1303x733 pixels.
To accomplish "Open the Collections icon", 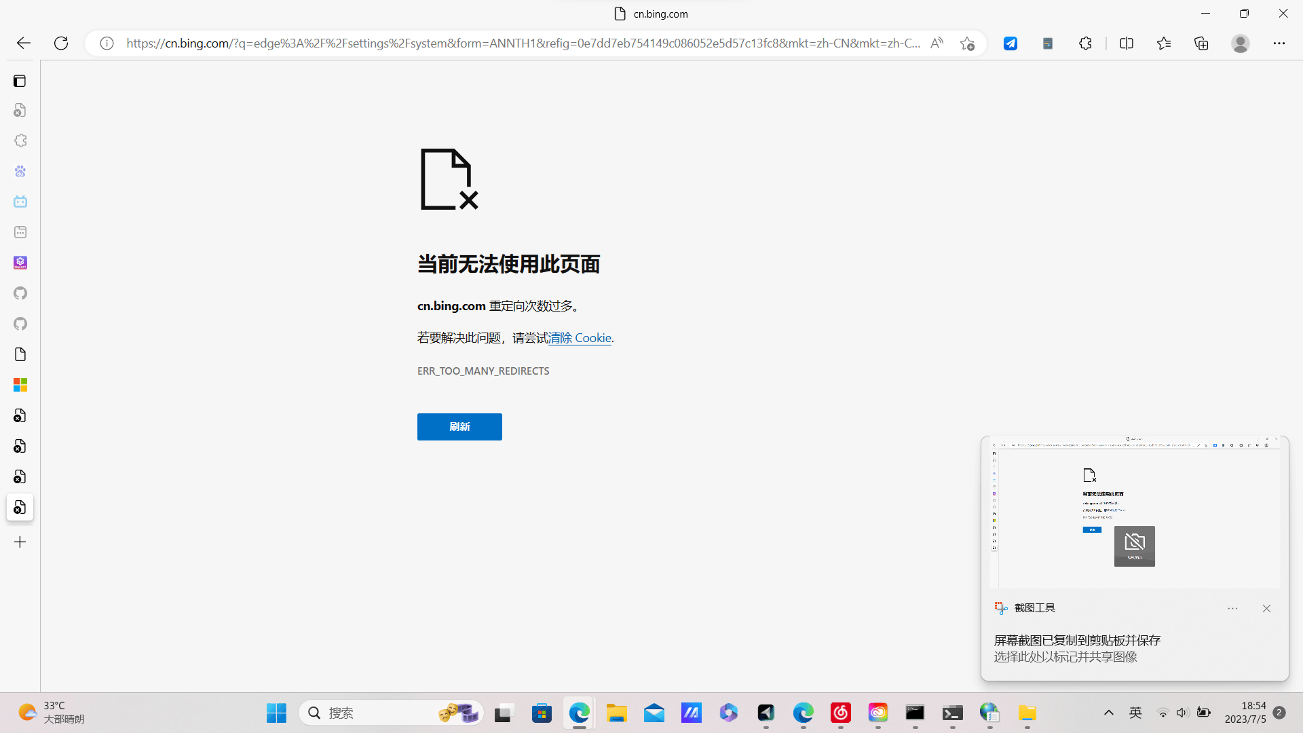I will (x=1201, y=43).
